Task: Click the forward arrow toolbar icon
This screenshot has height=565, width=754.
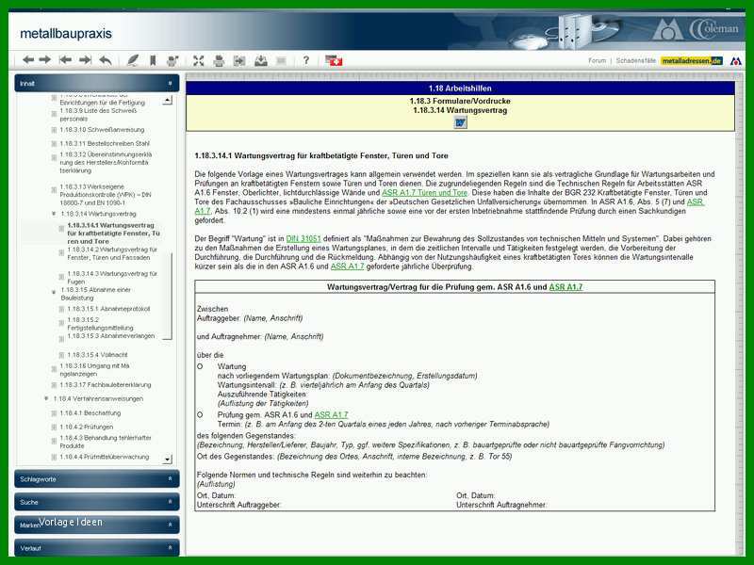Action: pos(45,60)
